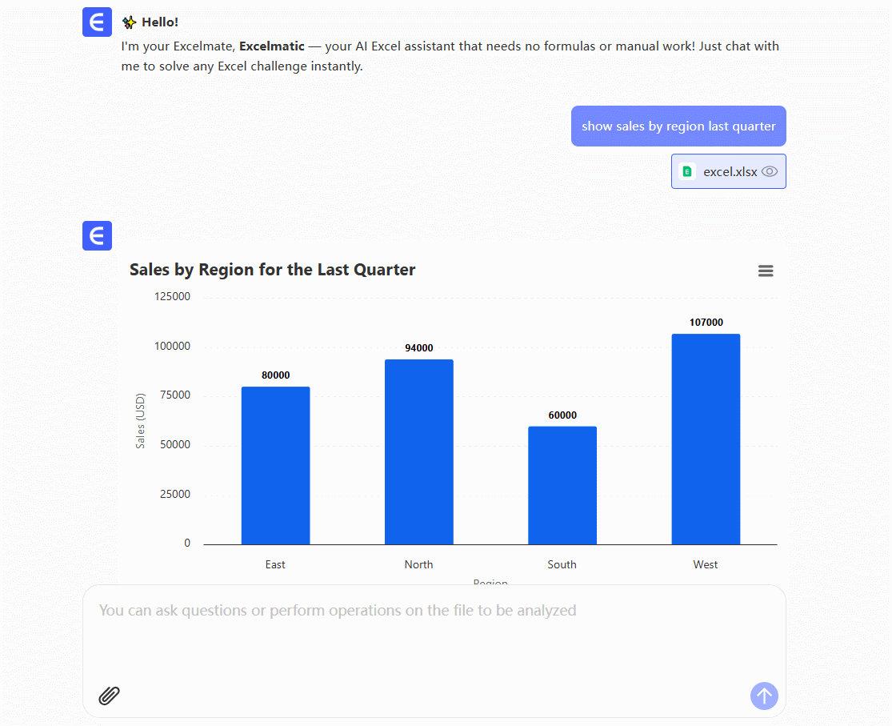Click the West region bar
Screen dimensions: 892x726
(706, 439)
